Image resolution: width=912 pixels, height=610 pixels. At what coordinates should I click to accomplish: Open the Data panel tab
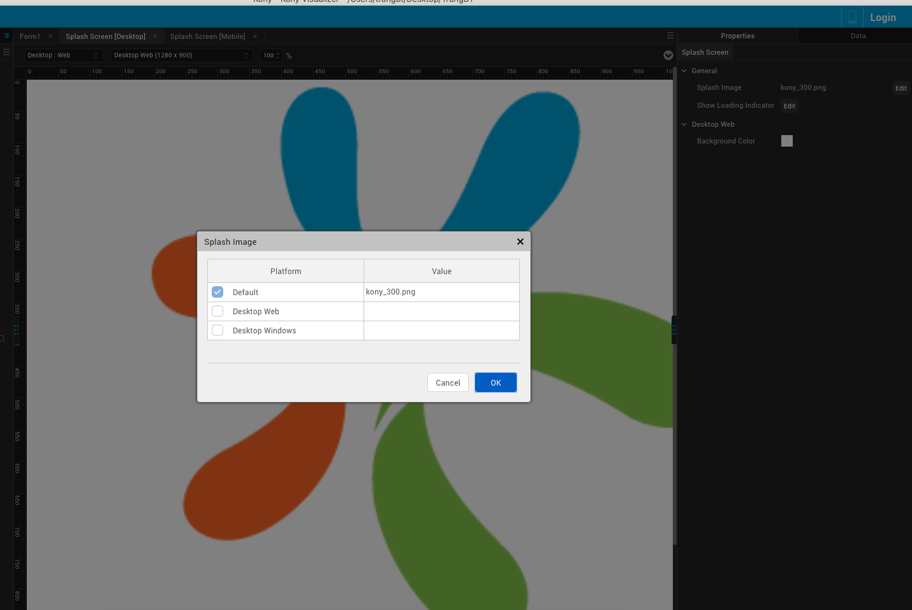(858, 36)
